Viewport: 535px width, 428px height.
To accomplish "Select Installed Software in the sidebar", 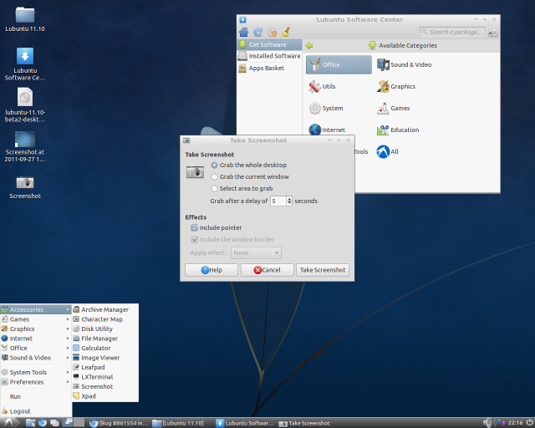I will point(269,56).
